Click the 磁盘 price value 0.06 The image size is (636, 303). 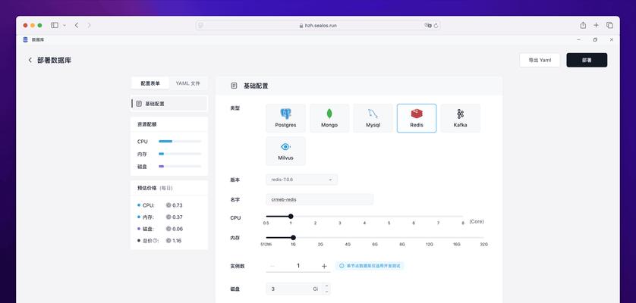pyautogui.click(x=178, y=229)
